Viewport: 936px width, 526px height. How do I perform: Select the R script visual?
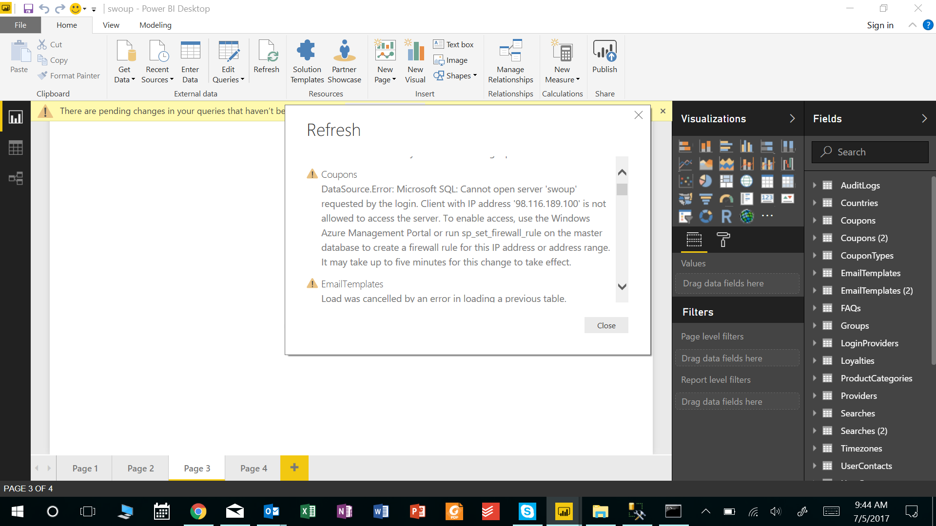(726, 216)
